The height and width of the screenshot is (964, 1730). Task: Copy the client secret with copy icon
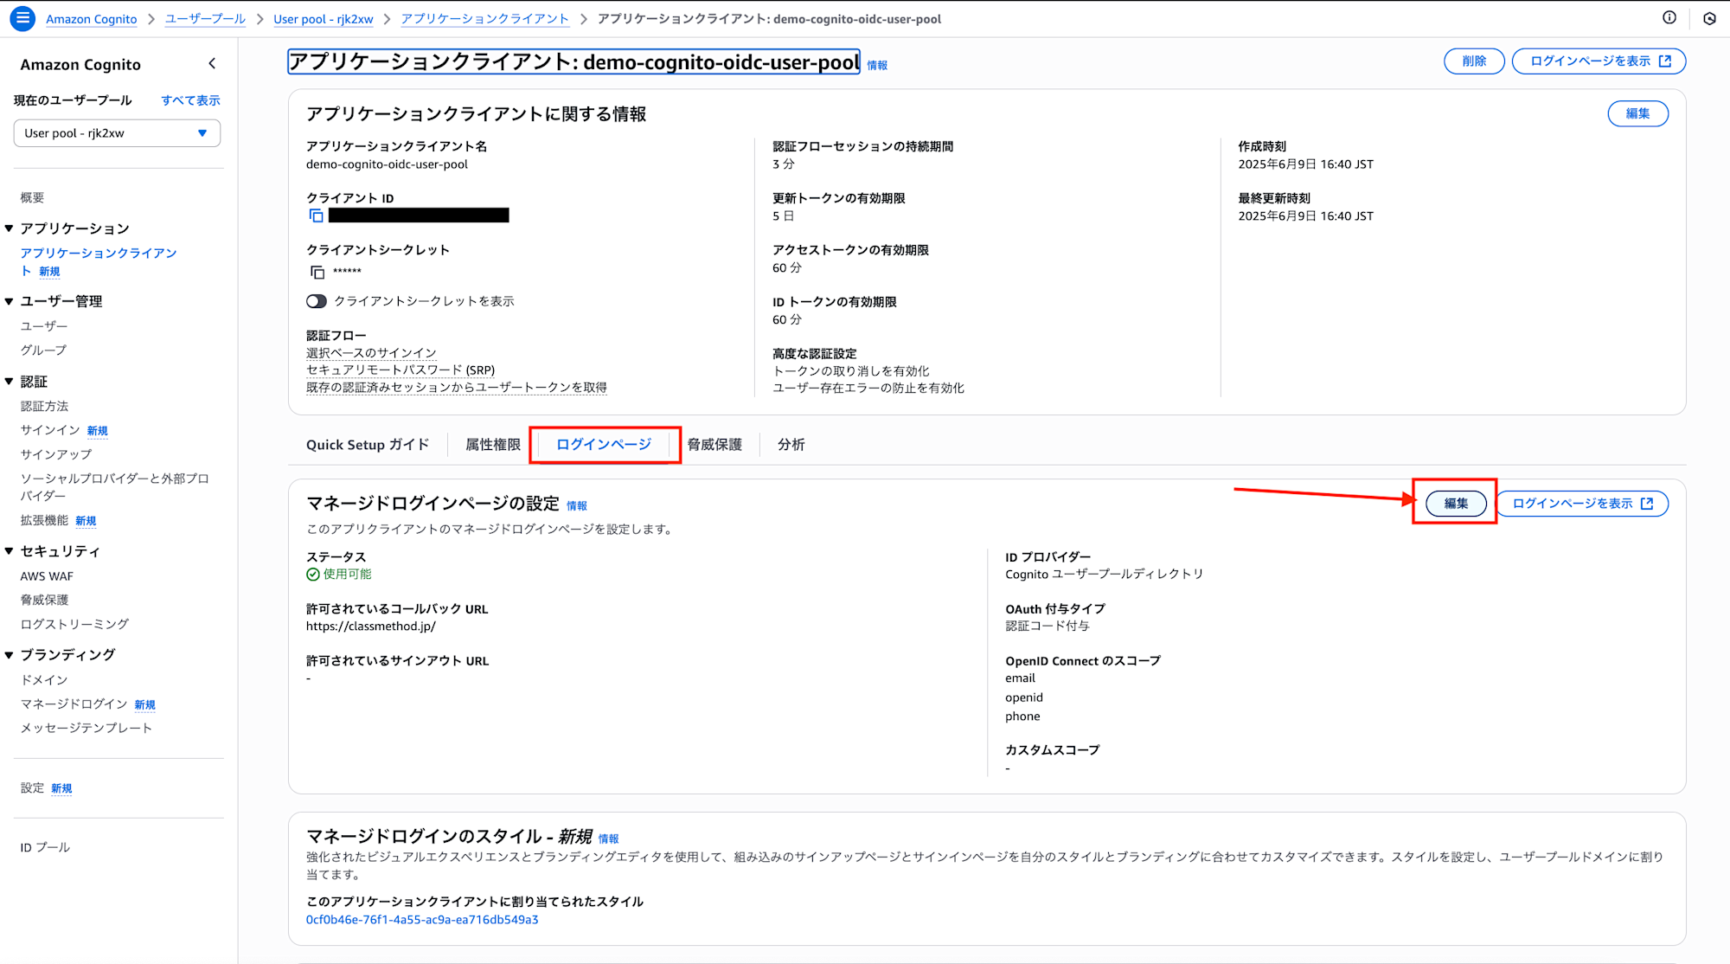pyautogui.click(x=317, y=272)
